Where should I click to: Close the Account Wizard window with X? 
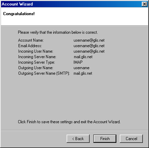tap(145, 4)
